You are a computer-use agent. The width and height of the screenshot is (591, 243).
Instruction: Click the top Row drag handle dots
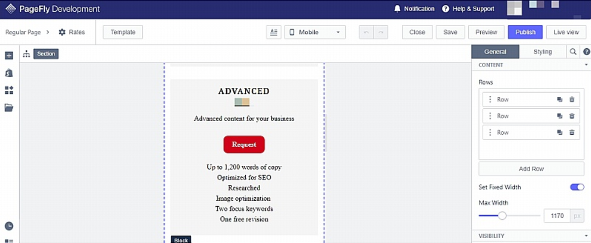click(490, 99)
